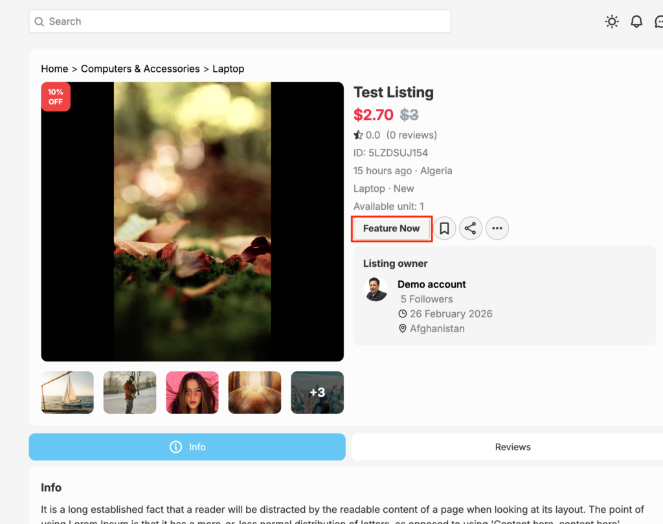Open the notifications bell

coord(636,21)
